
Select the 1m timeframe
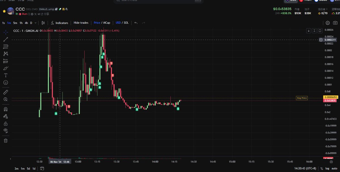click(9, 23)
